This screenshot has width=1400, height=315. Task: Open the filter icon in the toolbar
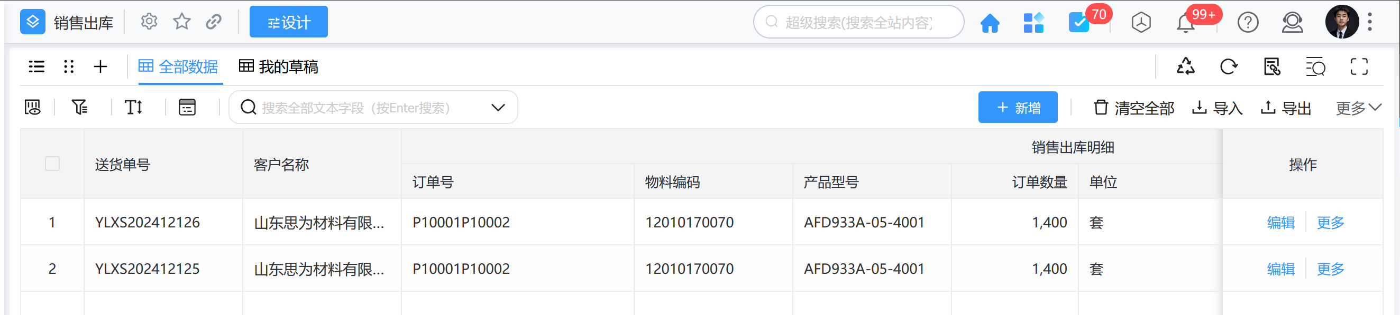tap(79, 107)
